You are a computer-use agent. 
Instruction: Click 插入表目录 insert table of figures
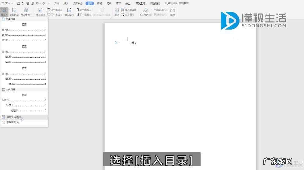click(x=129, y=9)
